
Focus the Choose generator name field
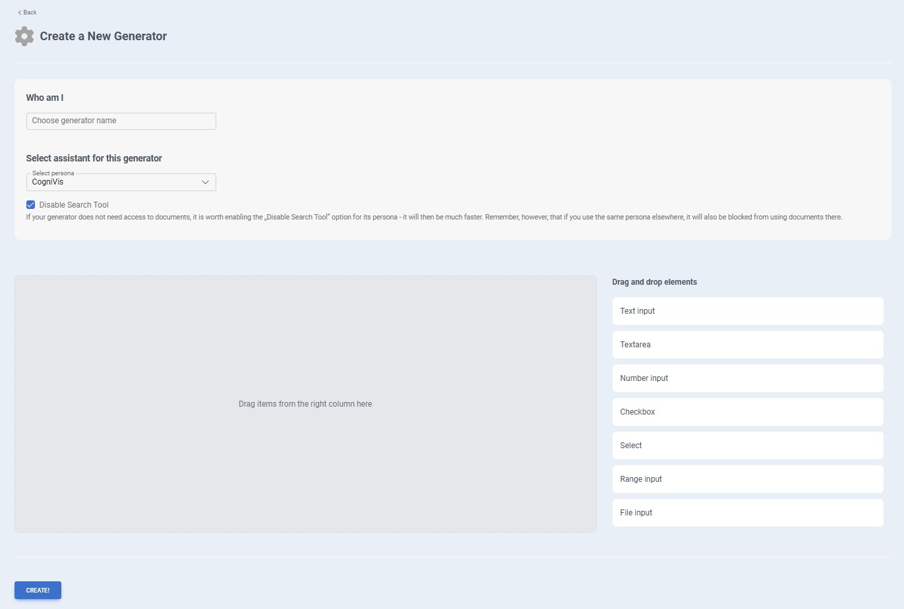click(x=121, y=121)
